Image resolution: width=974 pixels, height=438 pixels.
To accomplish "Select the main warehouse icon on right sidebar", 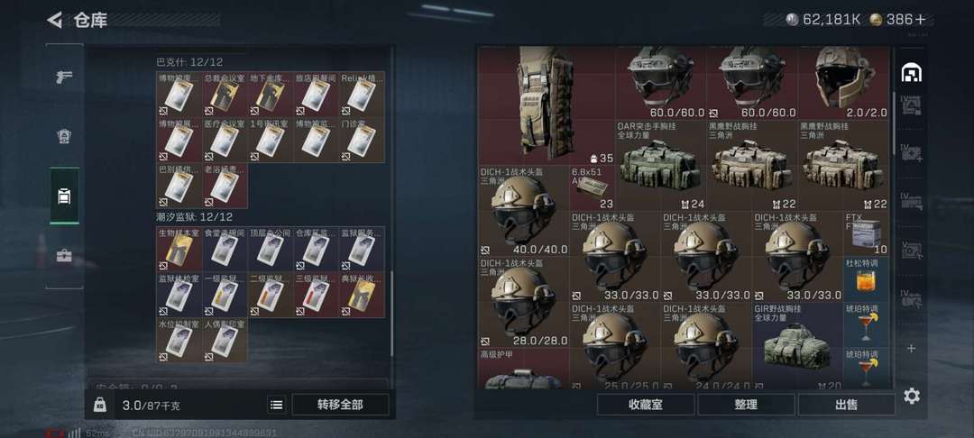I will coord(911,73).
